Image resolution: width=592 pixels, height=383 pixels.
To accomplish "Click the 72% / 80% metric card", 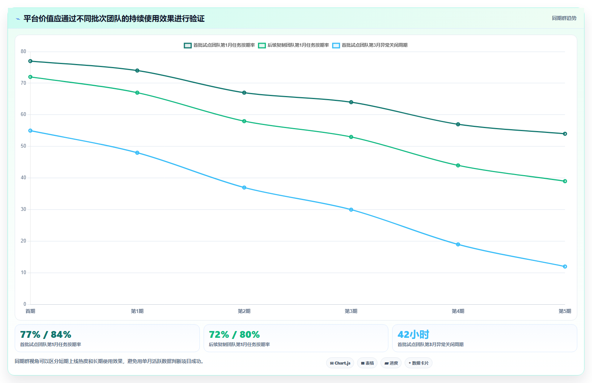I will pyautogui.click(x=296, y=338).
